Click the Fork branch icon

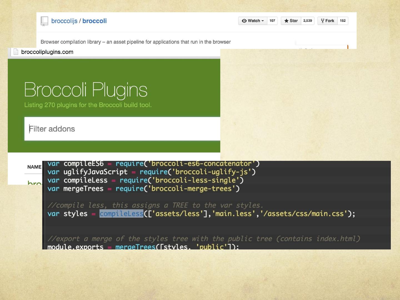coord(322,21)
